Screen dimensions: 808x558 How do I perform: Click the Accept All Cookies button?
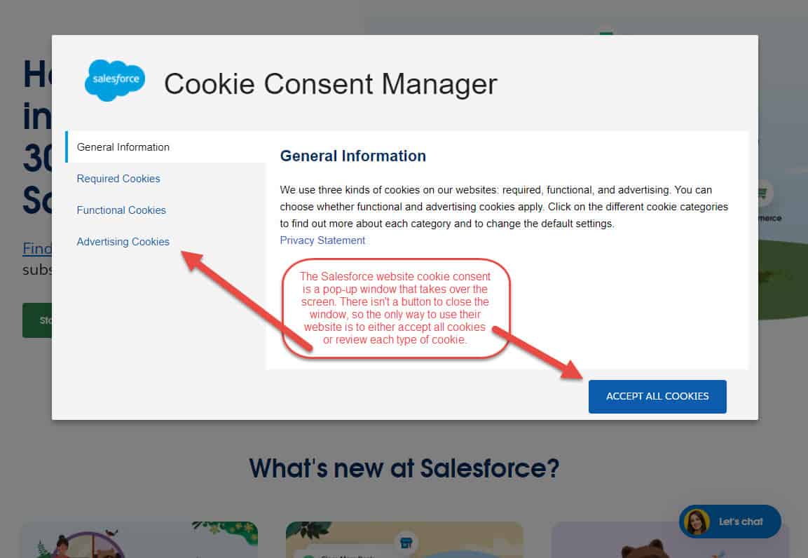pos(657,396)
